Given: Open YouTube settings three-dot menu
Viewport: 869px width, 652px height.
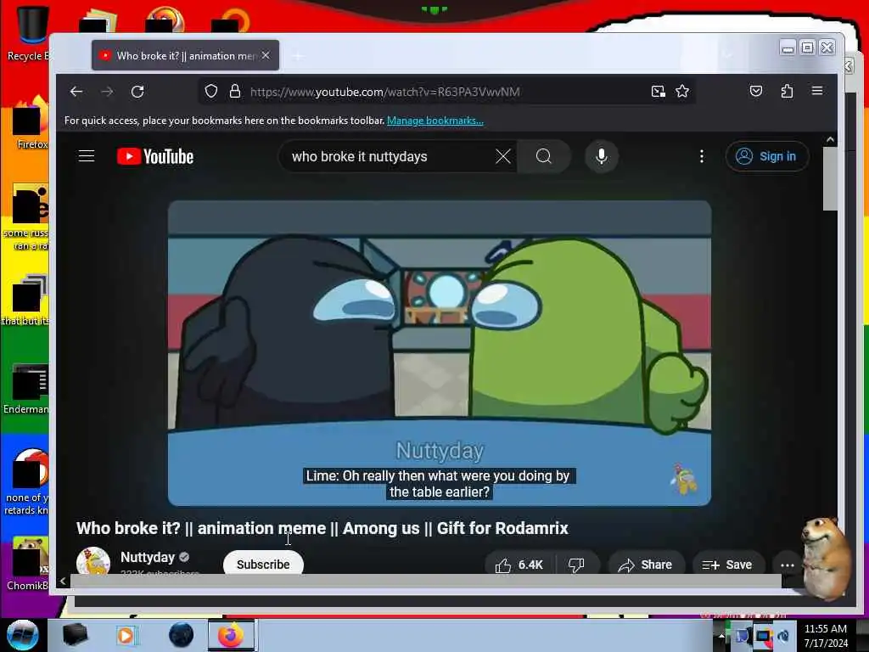Looking at the screenshot, I should click(x=702, y=157).
